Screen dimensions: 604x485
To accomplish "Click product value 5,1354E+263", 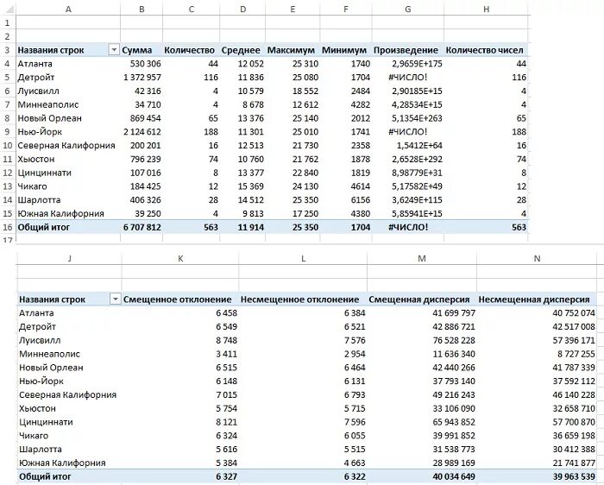I will click(x=417, y=118).
